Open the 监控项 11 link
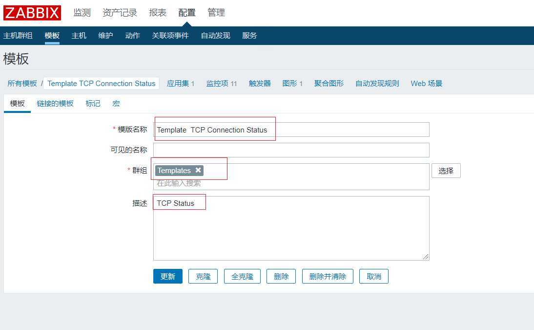 (221, 83)
